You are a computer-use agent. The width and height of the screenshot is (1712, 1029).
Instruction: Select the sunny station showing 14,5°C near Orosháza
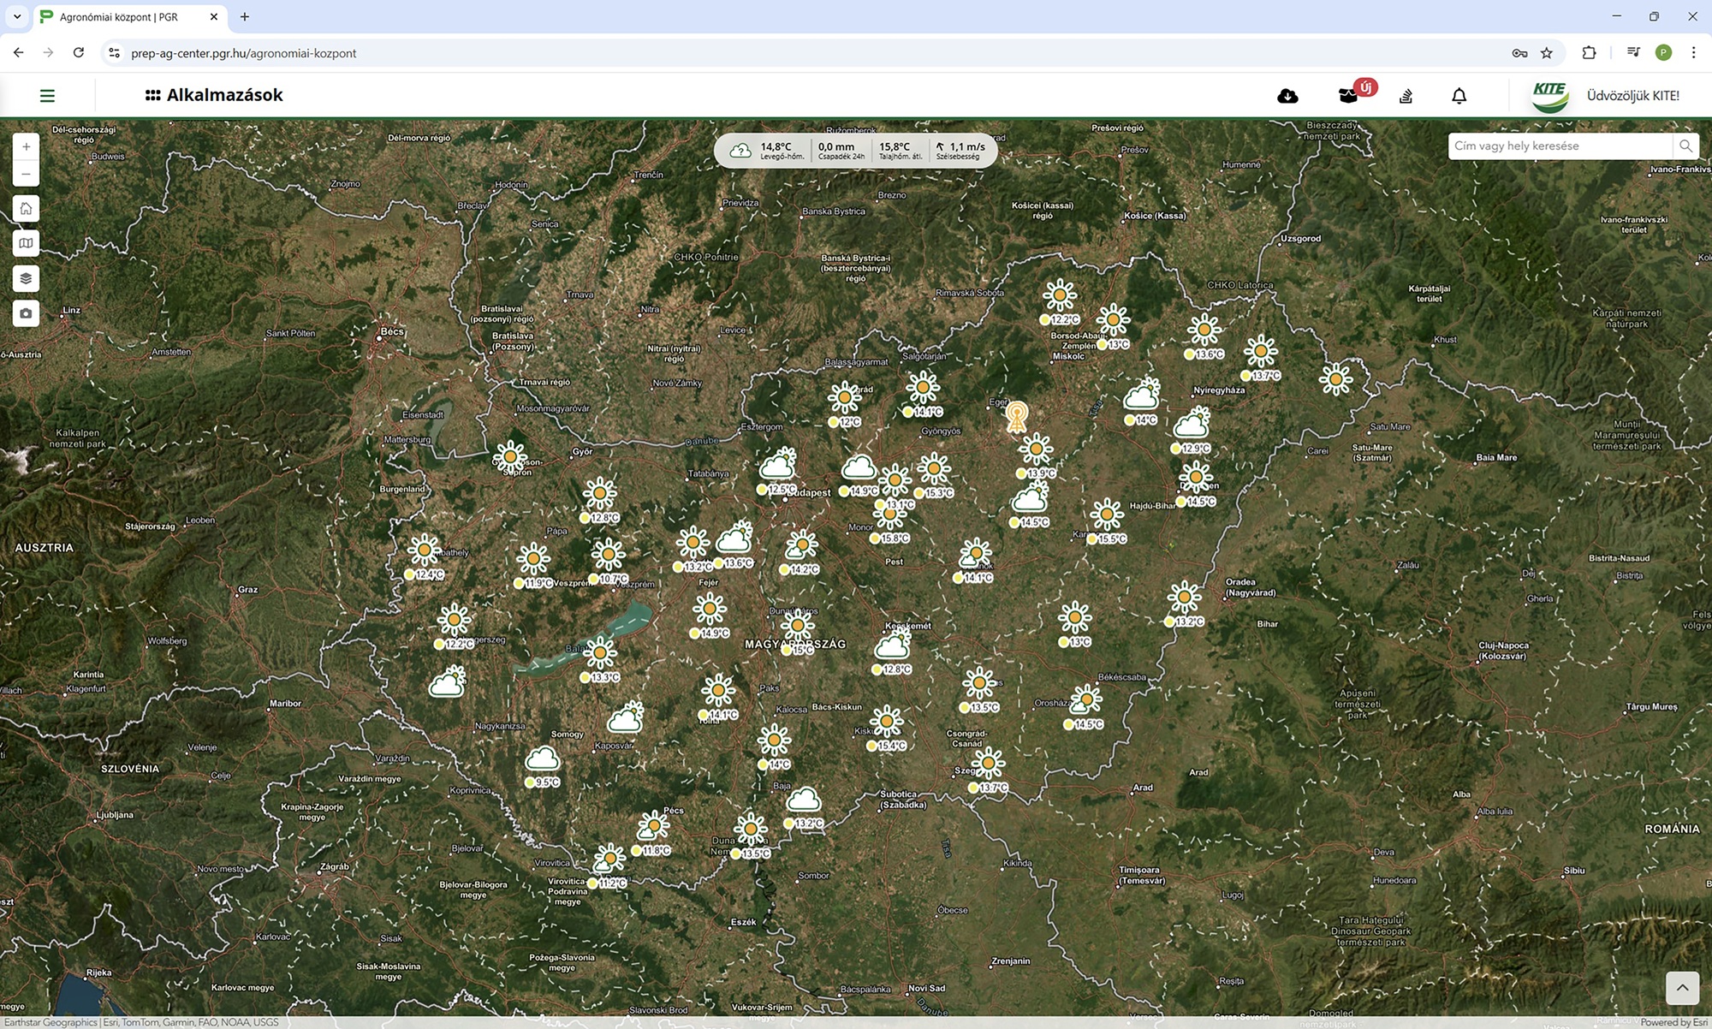[x=1085, y=699]
